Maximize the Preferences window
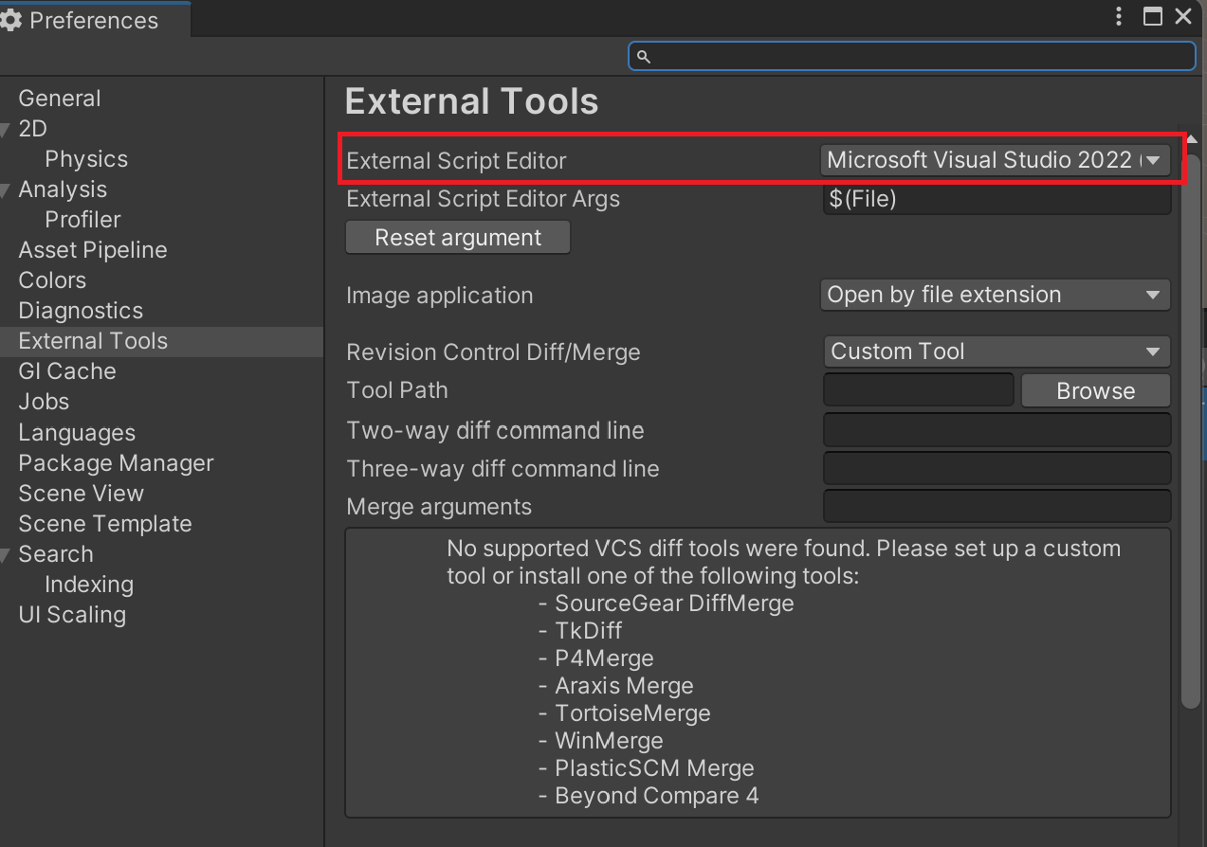1207x847 pixels. coord(1153,17)
